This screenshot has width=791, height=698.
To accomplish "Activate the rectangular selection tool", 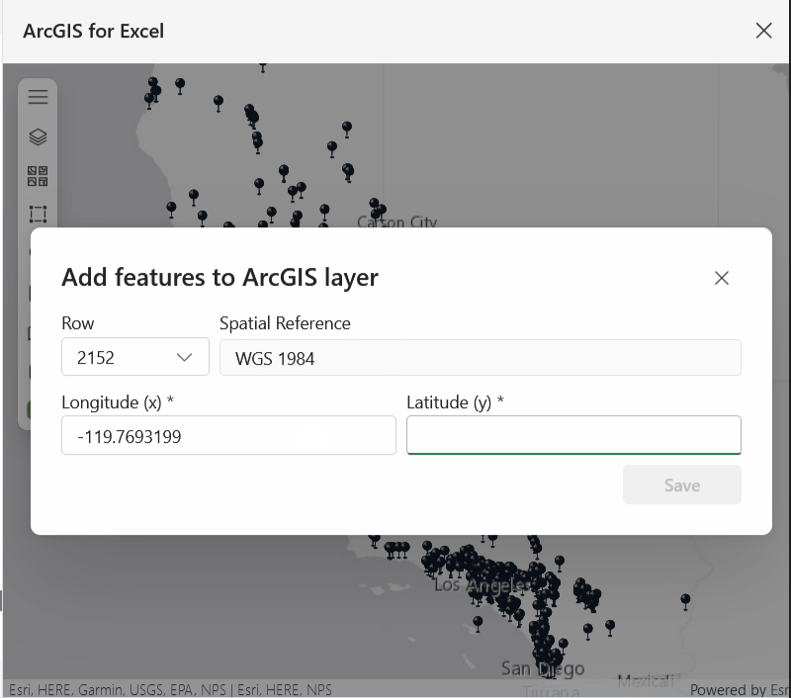I will [38, 214].
